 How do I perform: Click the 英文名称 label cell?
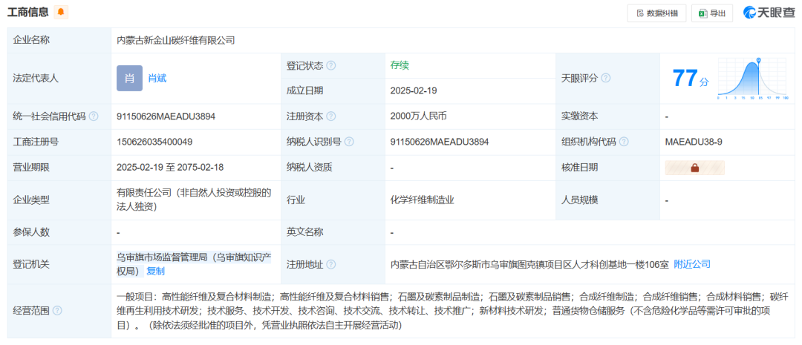pyautogui.click(x=333, y=232)
